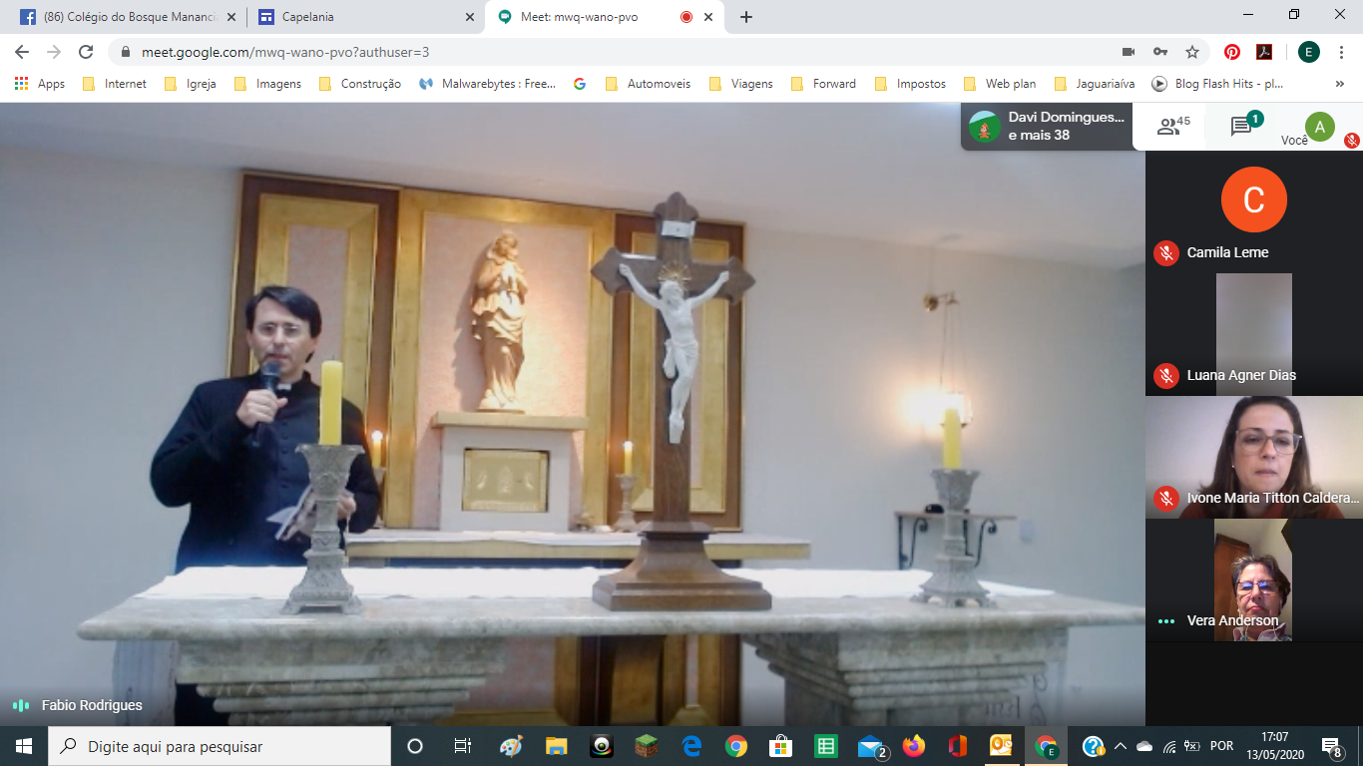This screenshot has height=766, width=1363.
Task: Open the Blog Flash Hits bookmark
Action: 1218,84
